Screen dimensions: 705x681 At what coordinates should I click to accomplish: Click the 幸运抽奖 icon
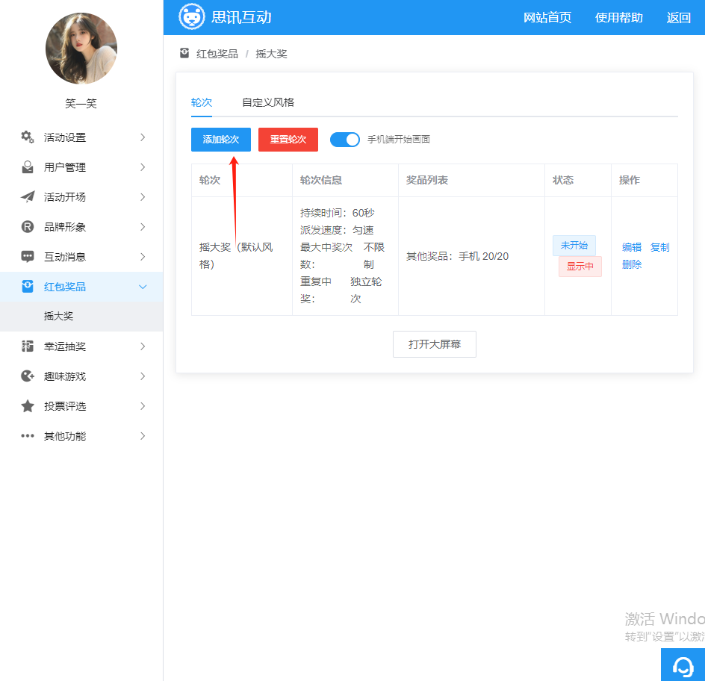[x=28, y=346]
